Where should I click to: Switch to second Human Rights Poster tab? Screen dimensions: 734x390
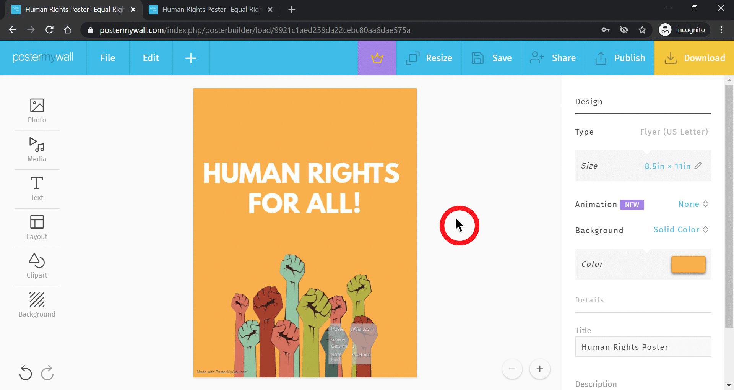pos(211,10)
